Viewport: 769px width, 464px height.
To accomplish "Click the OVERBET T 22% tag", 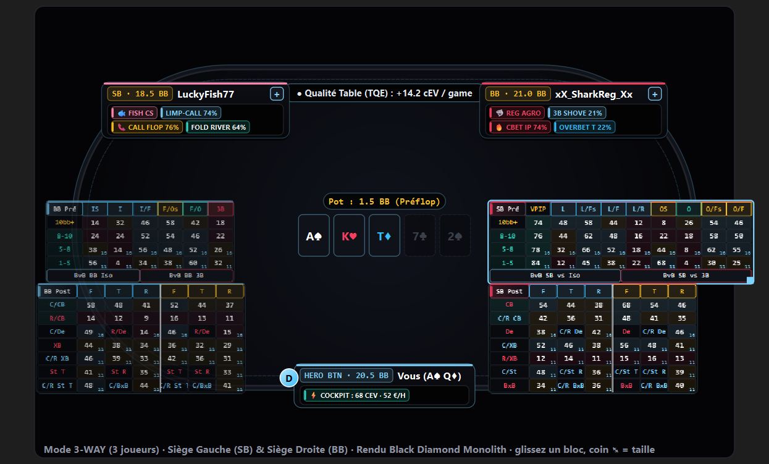I will [x=585, y=127].
